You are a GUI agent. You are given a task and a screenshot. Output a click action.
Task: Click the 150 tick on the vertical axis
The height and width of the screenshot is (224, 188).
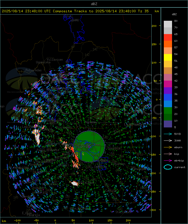point(154,44)
